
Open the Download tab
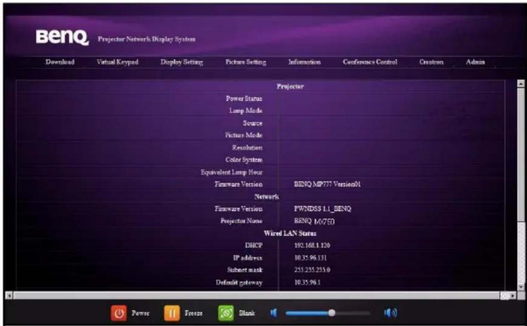click(x=60, y=62)
